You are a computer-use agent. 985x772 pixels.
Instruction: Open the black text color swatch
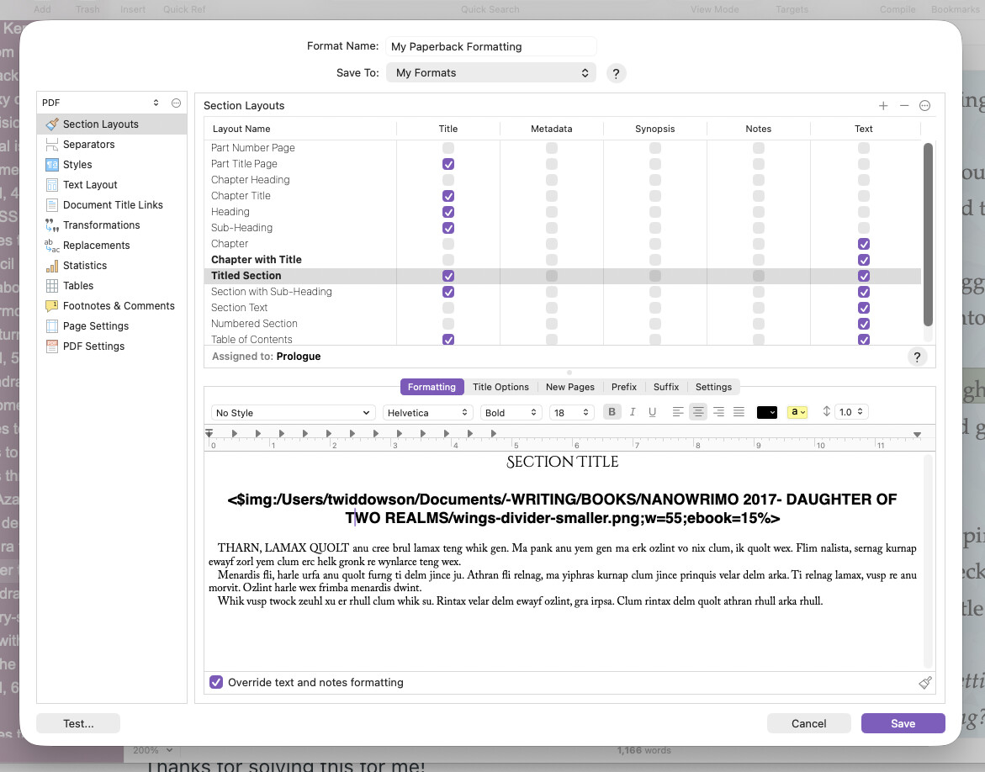(x=766, y=412)
